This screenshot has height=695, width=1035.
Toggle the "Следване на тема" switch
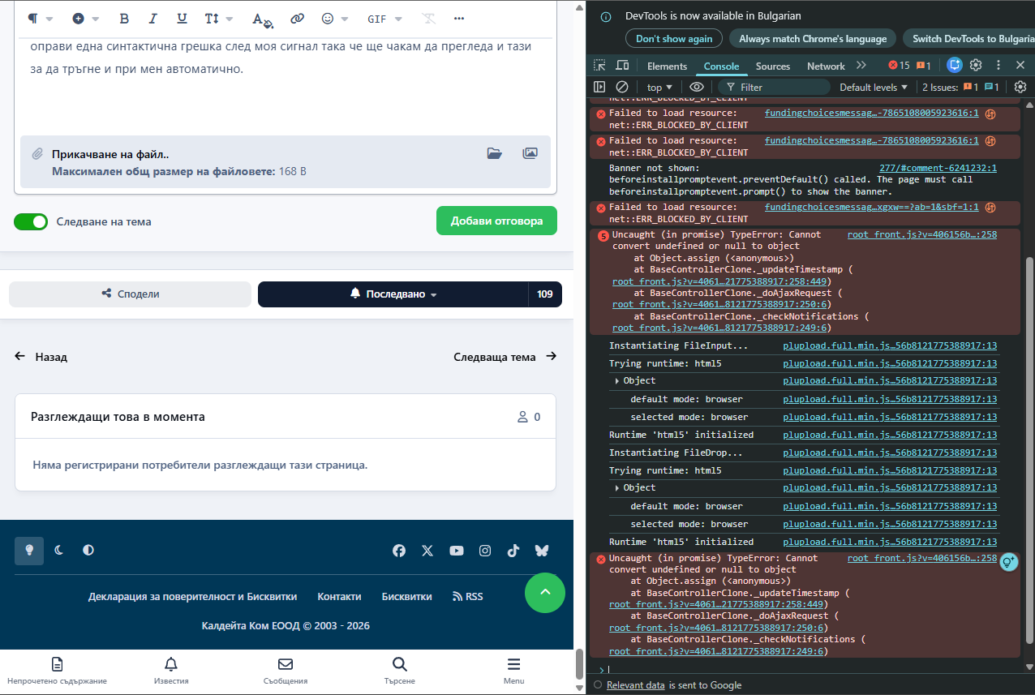[x=31, y=221]
